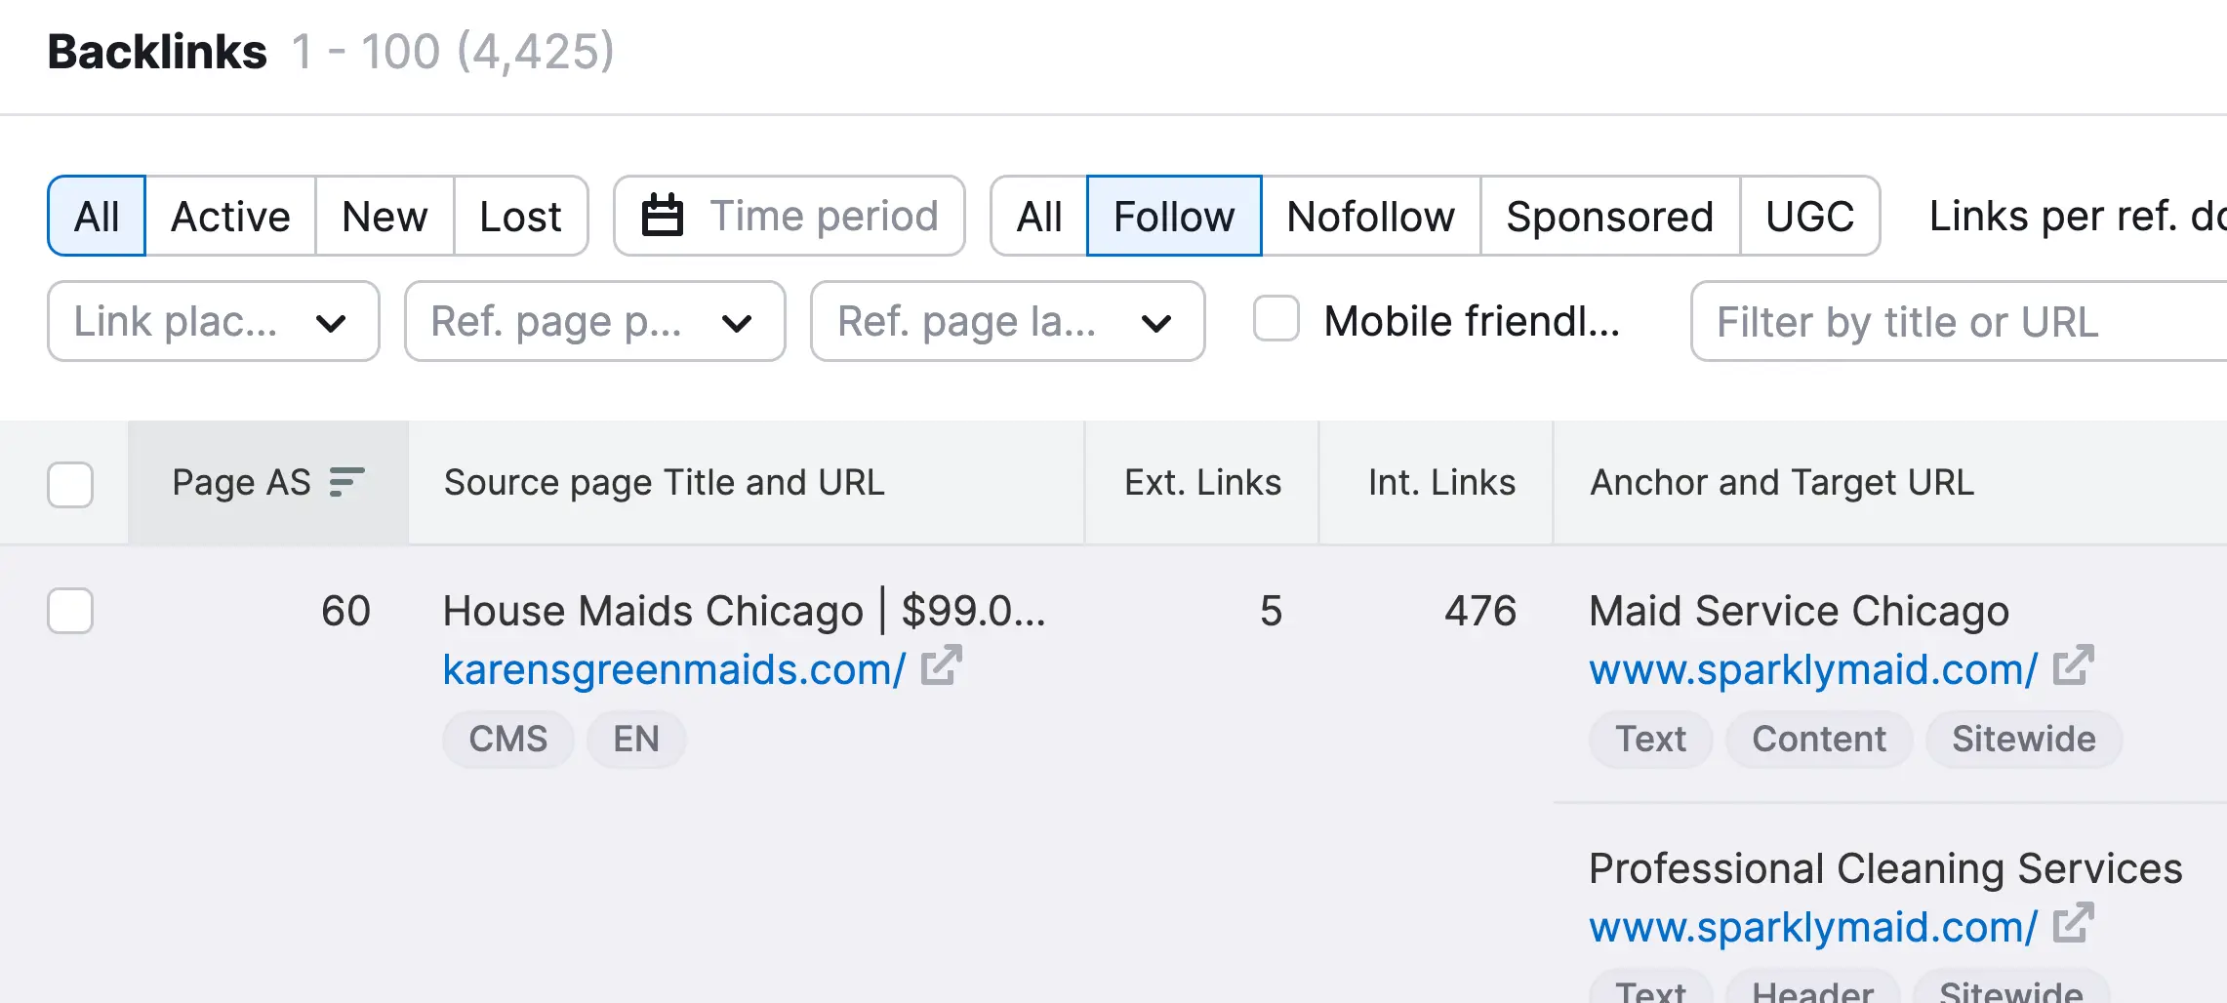Viewport: 2227px width, 1003px height.
Task: Open the karensgreenmaids.com/ link
Action: pyautogui.click(x=673, y=670)
